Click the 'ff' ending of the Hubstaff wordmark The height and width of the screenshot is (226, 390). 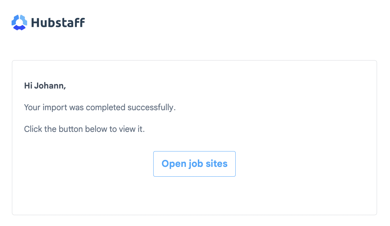[80, 22]
